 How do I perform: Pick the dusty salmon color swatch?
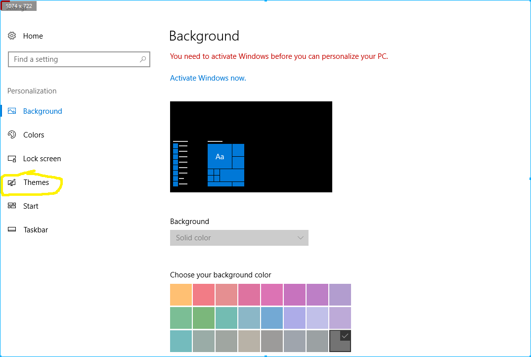226,295
